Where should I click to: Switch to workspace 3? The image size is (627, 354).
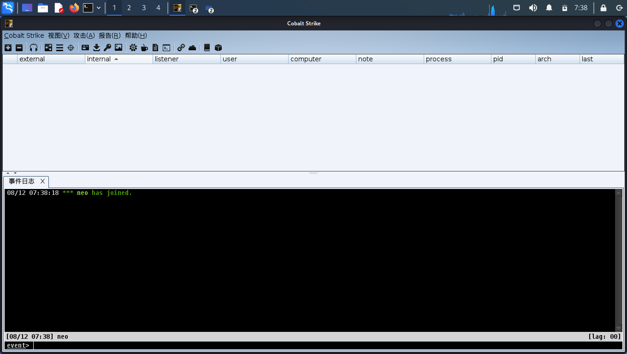144,8
